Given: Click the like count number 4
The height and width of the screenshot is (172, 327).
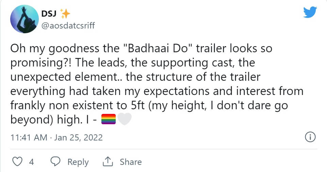Looking at the screenshot, I should 31,162.
